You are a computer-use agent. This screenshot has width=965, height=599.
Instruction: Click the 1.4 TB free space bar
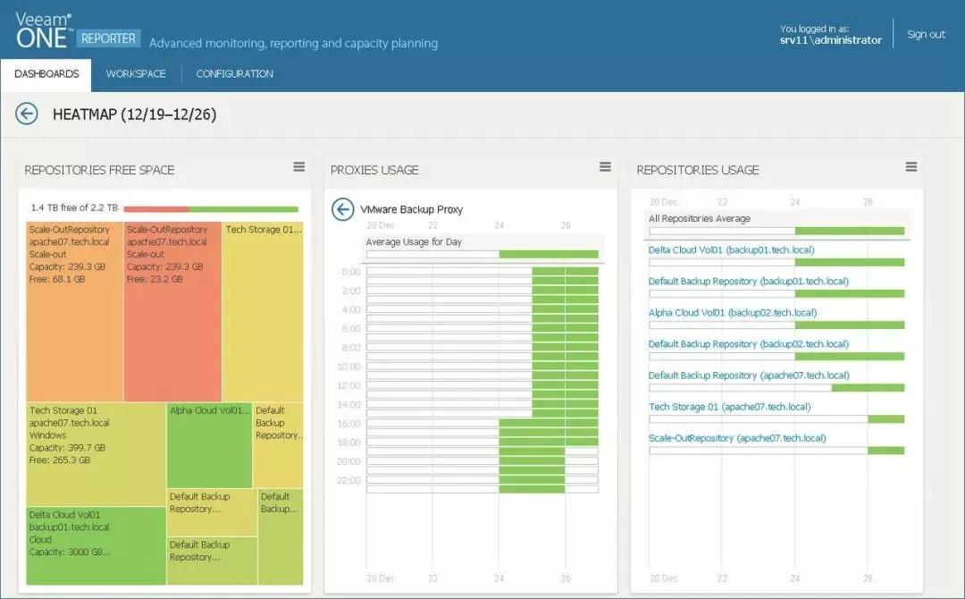tap(211, 209)
